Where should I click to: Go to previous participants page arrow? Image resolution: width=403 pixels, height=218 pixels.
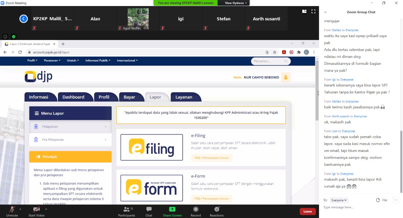click(x=24, y=19)
